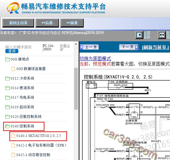Viewport: 170px width, 160px height.
Task: Open the 全屏菜单 link
Action: coord(147,35)
